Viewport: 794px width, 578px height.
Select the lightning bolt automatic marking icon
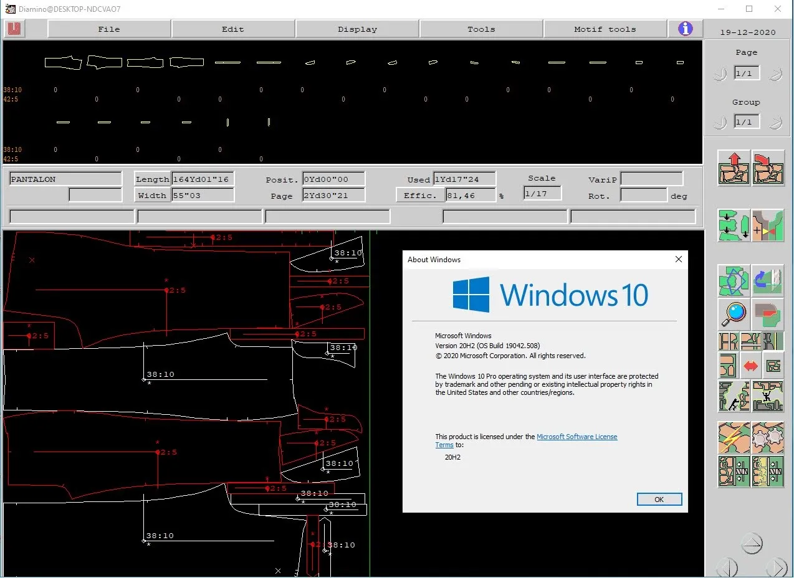[x=734, y=438]
